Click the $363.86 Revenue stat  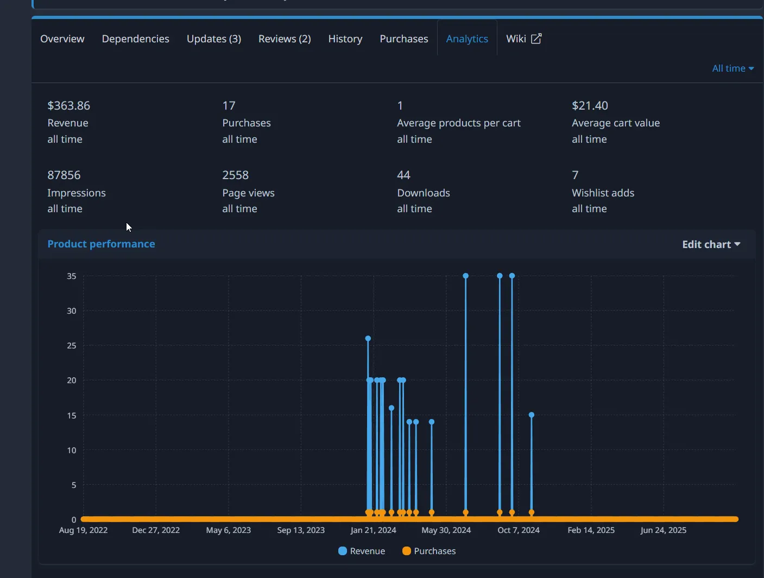pos(69,106)
